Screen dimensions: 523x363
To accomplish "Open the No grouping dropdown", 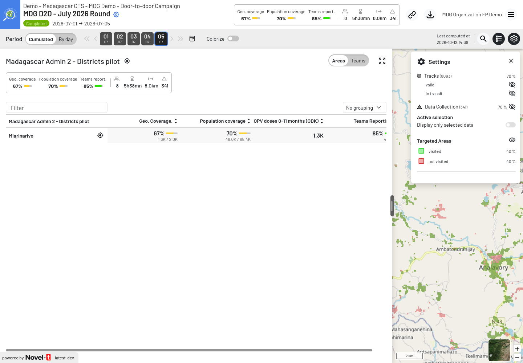I will (365, 107).
